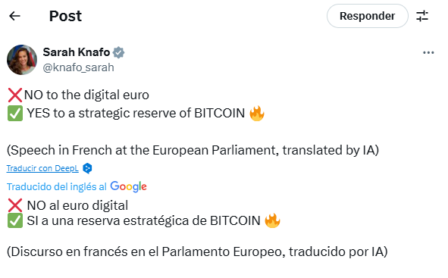Click the Google logo
Viewport: 448px width, 278px height.
click(129, 186)
